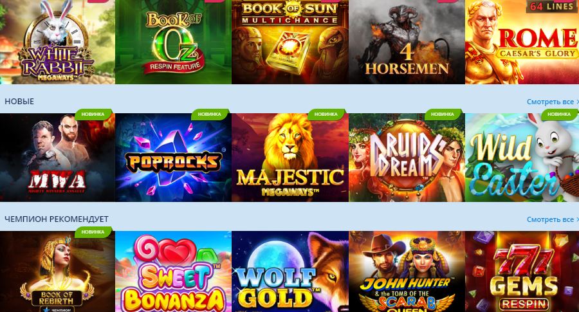
Task: Launch the PopRocks slot
Action: [173, 158]
